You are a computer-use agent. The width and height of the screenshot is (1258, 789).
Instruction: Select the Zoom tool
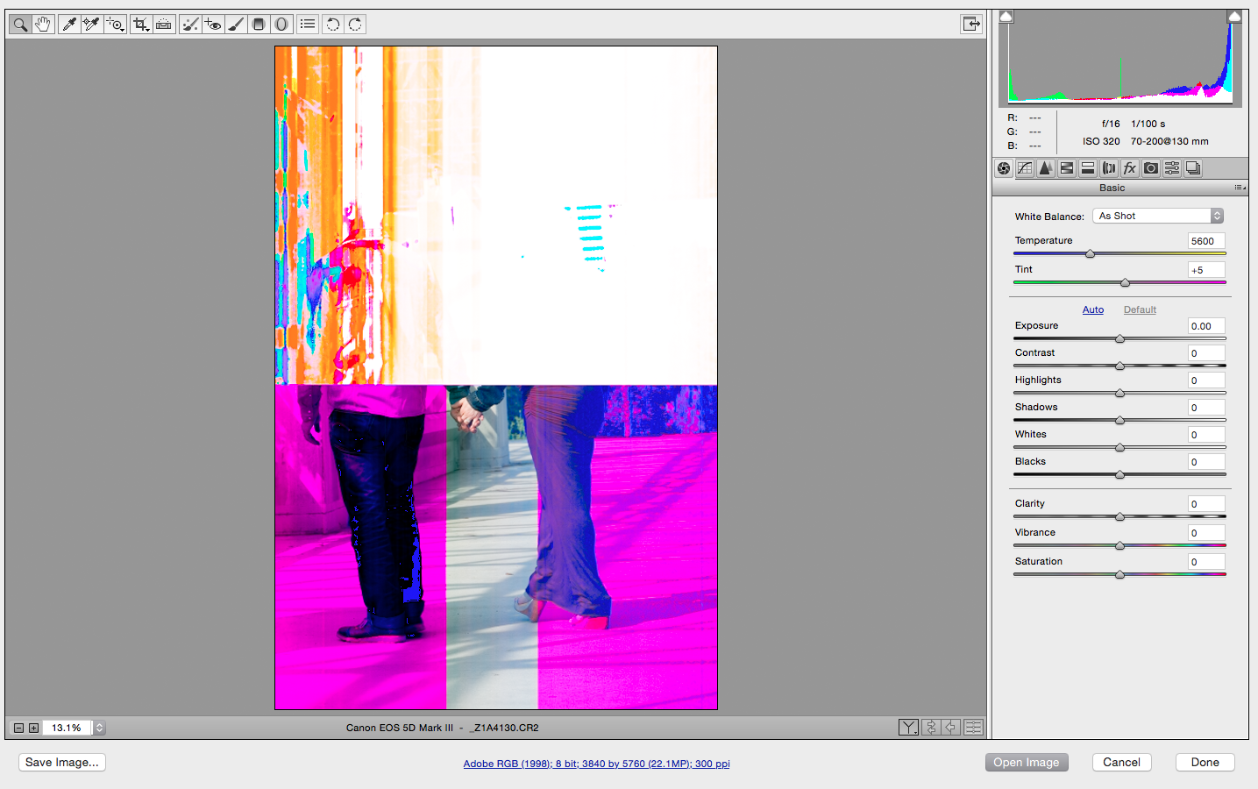pyautogui.click(x=19, y=24)
